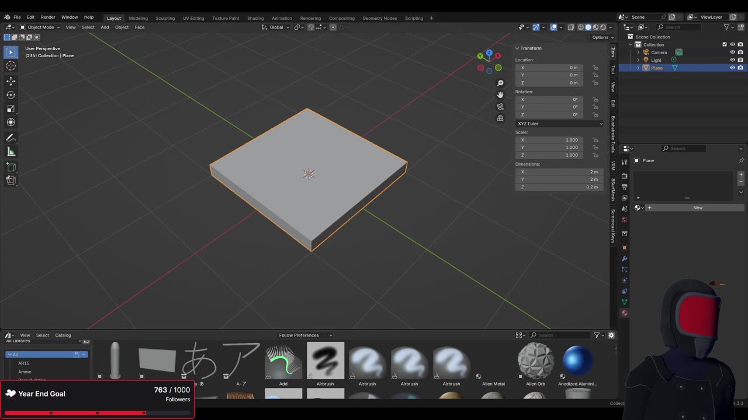Switch to the Geometry Nodes workspace tab
The height and width of the screenshot is (420, 748).
tap(379, 18)
